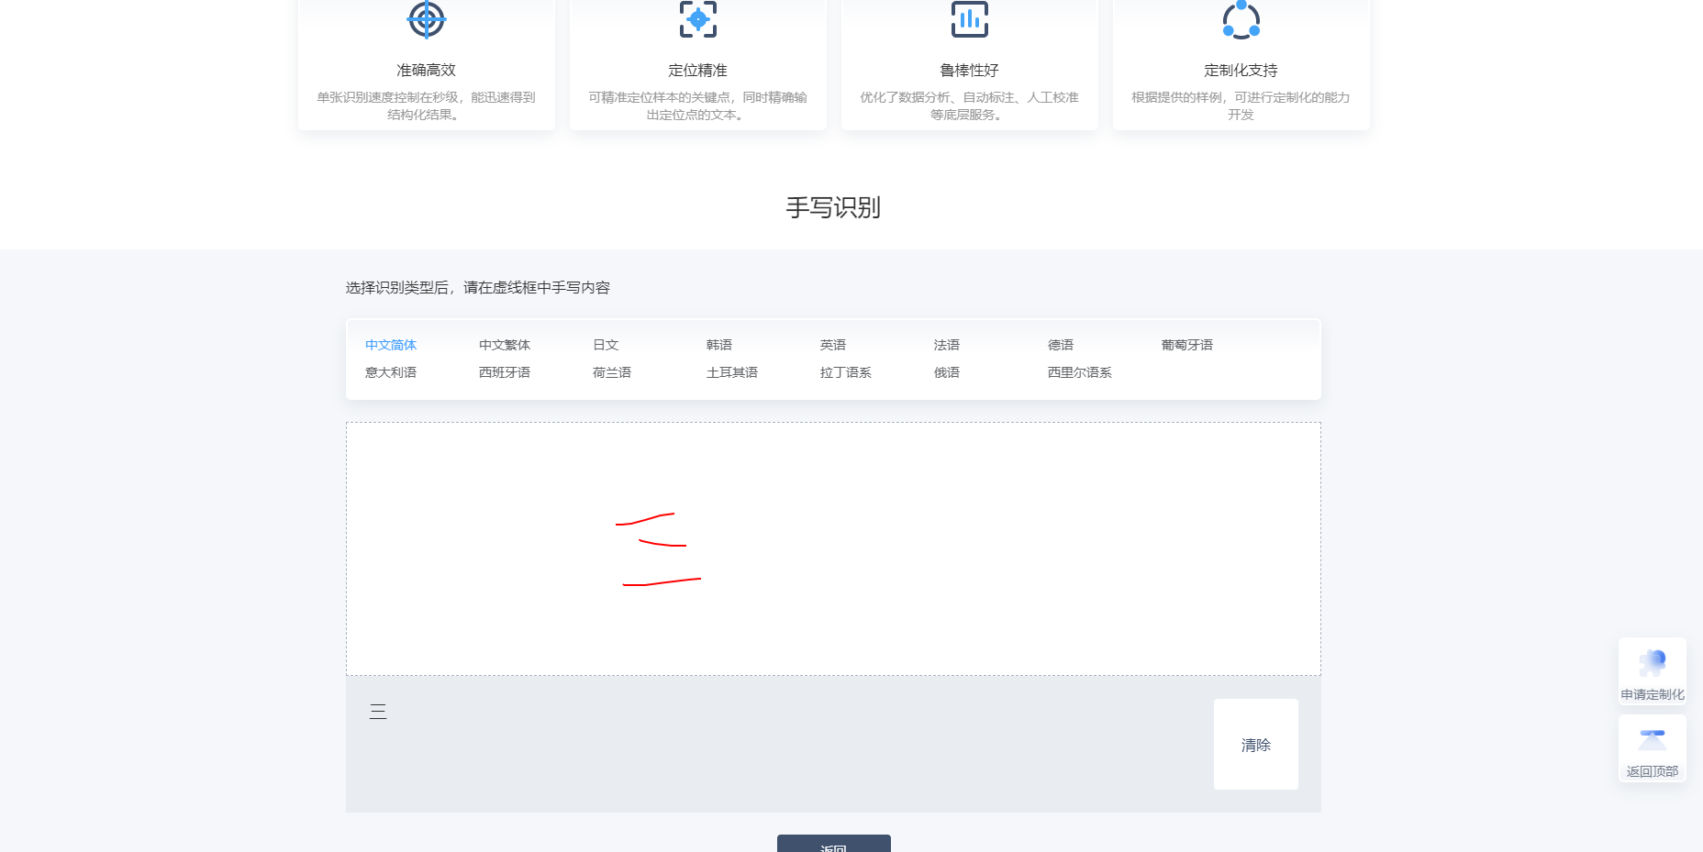Select 中文繁体 recognition type
The width and height of the screenshot is (1703, 852).
505,345
